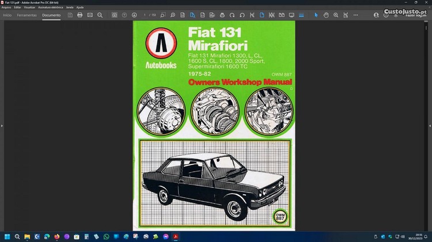Click the page number input field
Viewport: 432px width, 242px height.
tap(145, 15)
